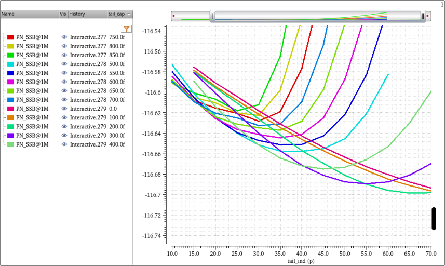Click the purple swatch of 300.0f trace
The image size is (445, 266).
coord(10,135)
